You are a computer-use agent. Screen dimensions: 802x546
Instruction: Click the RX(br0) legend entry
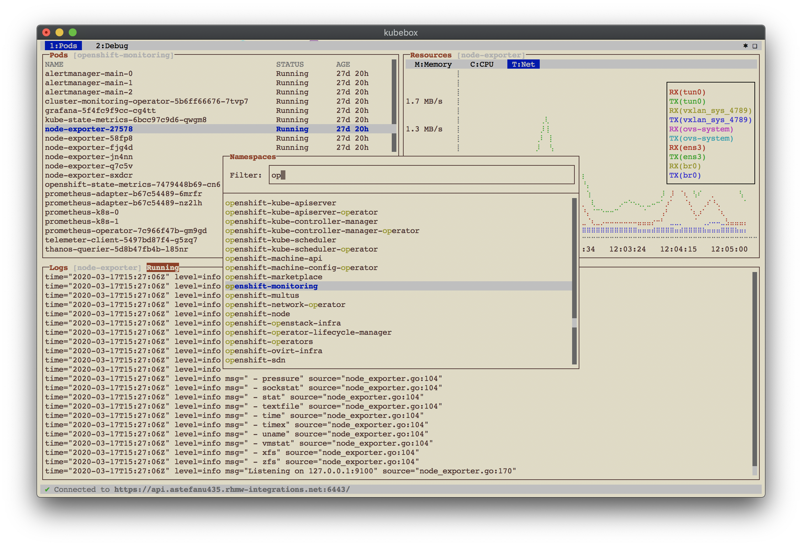point(685,166)
